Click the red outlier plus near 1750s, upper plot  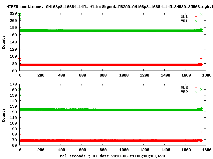201,58
